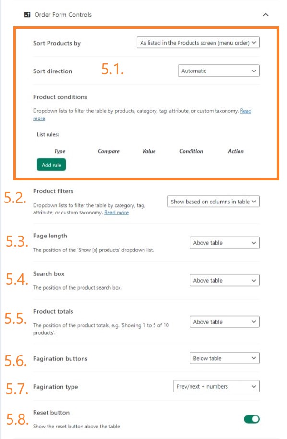Click the Compare column header
This screenshot has height=439, width=287.
point(108,151)
